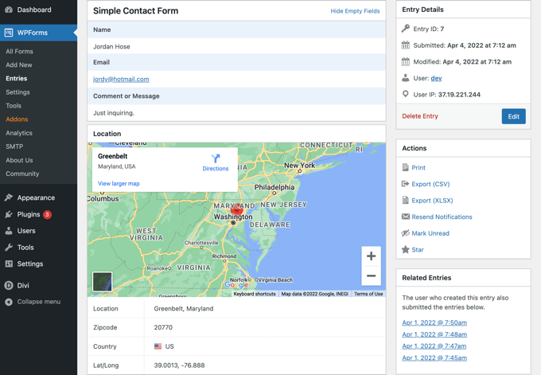Click the Print document icon
Viewport: 541px width, 375px height.
coord(406,168)
